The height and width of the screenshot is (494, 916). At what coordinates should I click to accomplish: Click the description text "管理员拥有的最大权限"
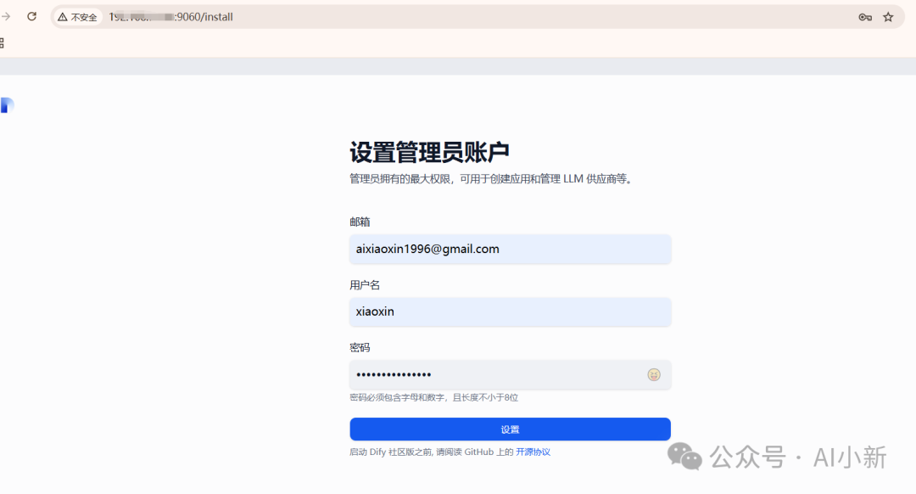[x=400, y=179]
